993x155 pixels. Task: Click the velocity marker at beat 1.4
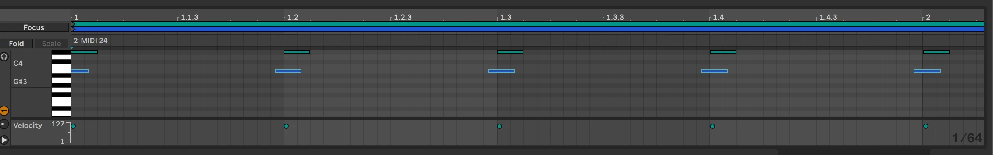[x=712, y=126]
